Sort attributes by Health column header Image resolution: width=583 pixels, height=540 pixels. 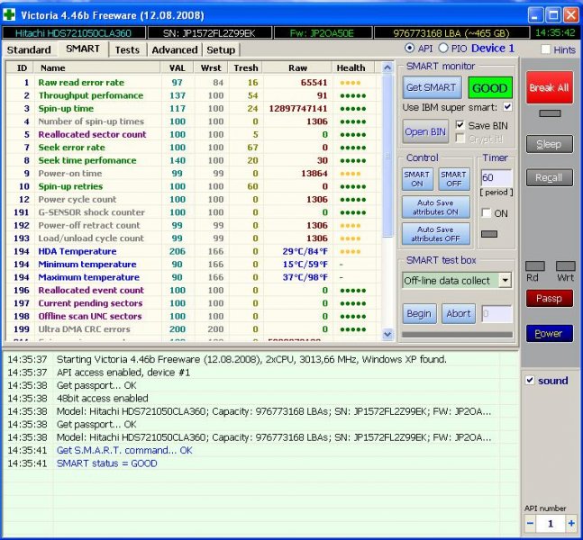point(351,67)
